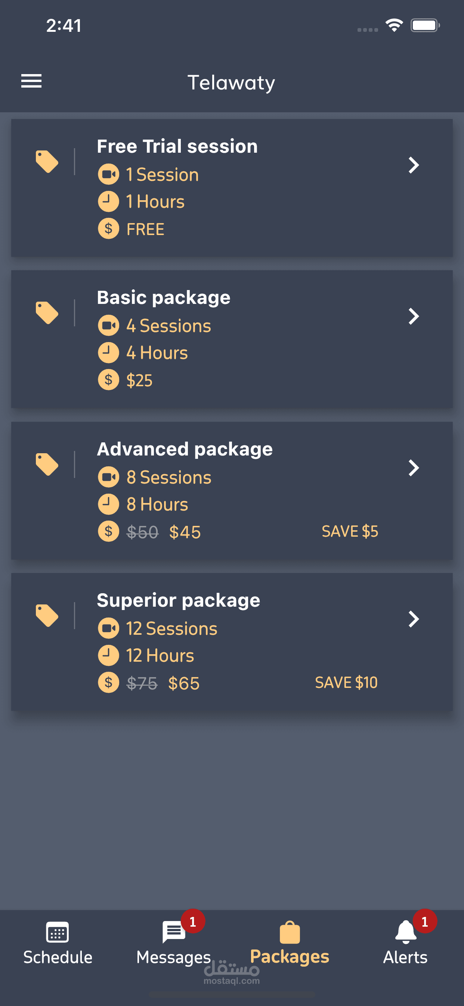Tap the Alerts bell icon
Screen dimensions: 464x1006
pos(405,932)
